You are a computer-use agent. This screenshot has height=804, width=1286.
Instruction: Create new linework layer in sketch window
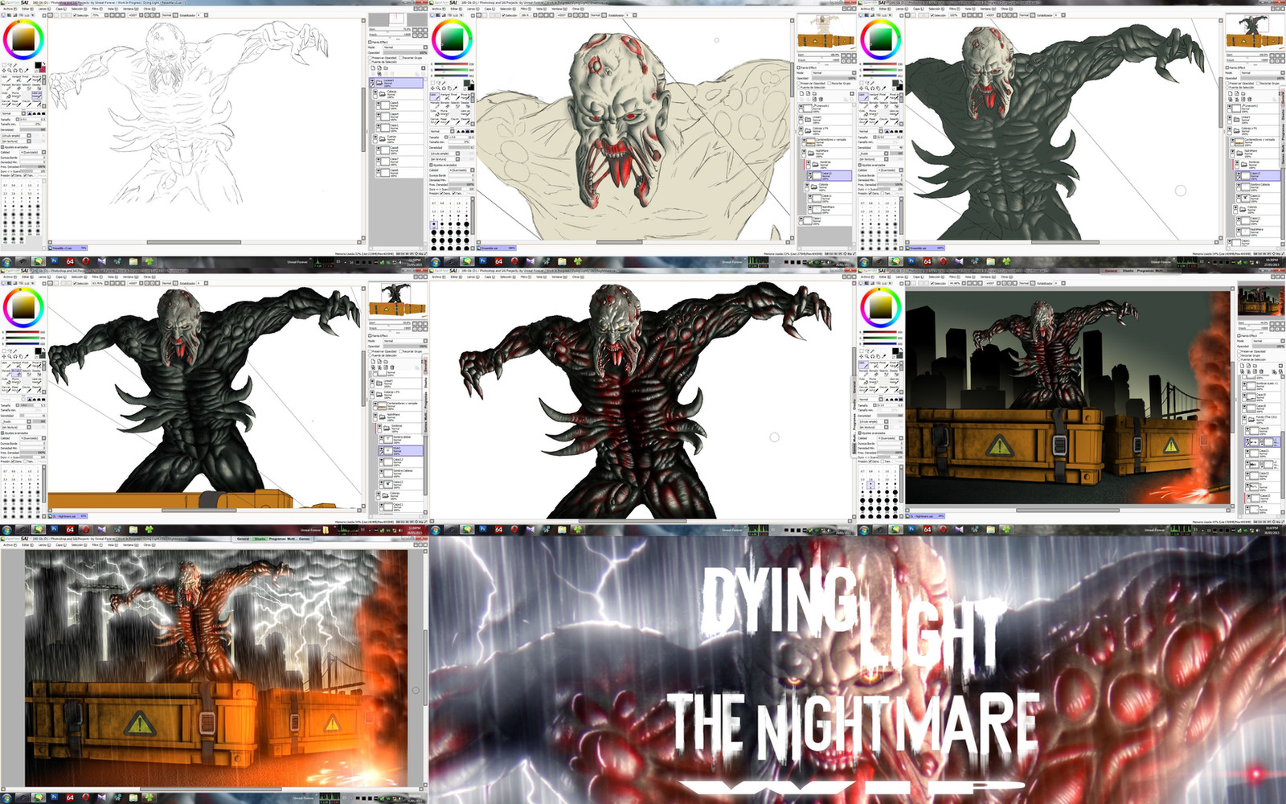(379, 68)
